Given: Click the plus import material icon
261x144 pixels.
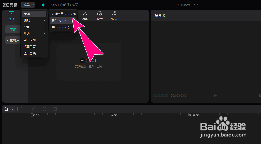Looking at the screenshot, I should click(82, 60).
